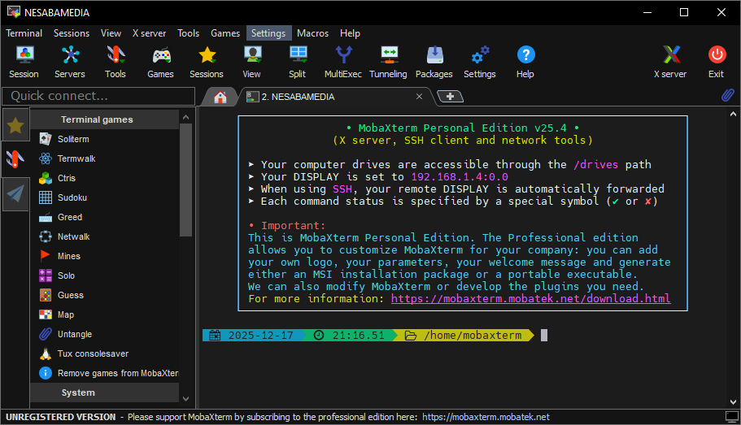The image size is (741, 425).
Task: Toggle Split terminal view icon
Action: [298, 62]
